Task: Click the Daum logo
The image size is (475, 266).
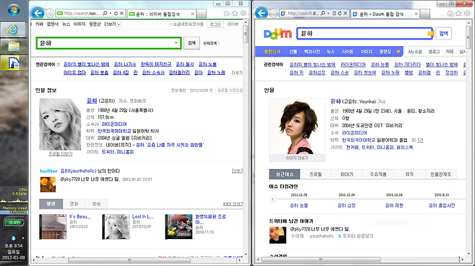Action: click(278, 34)
